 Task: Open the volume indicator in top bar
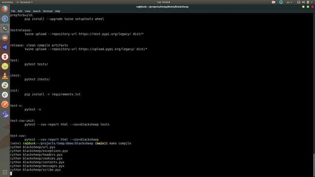(303, 2)
